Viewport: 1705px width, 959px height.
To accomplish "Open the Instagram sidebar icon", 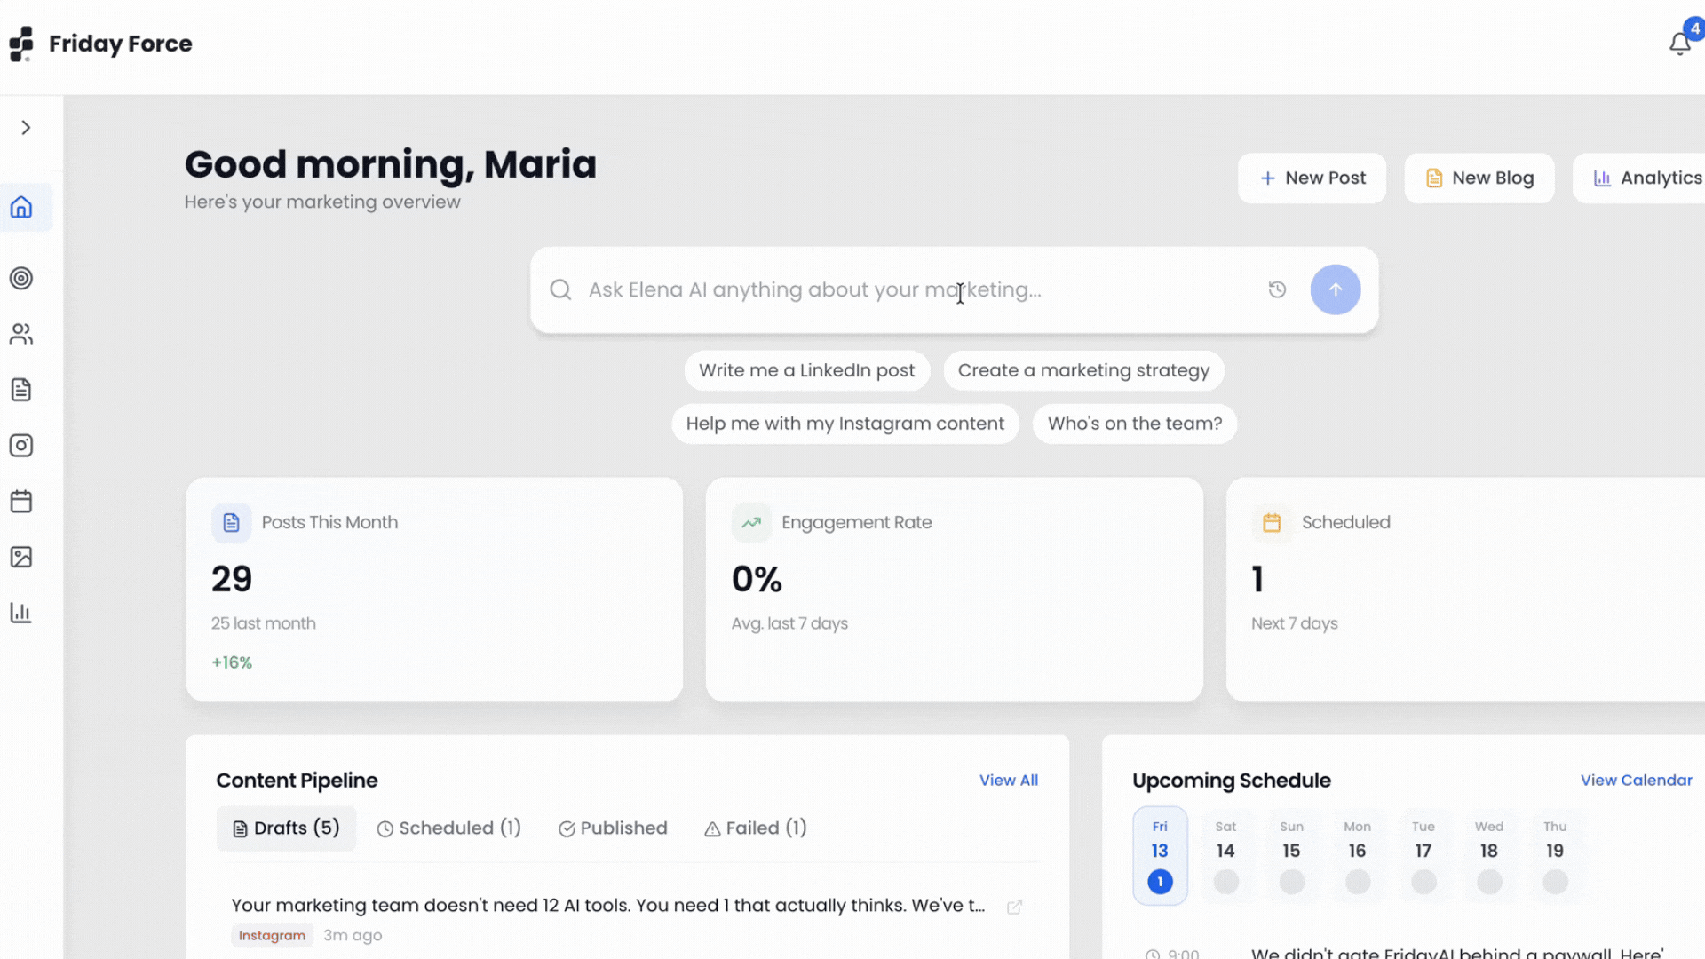I will click(21, 446).
